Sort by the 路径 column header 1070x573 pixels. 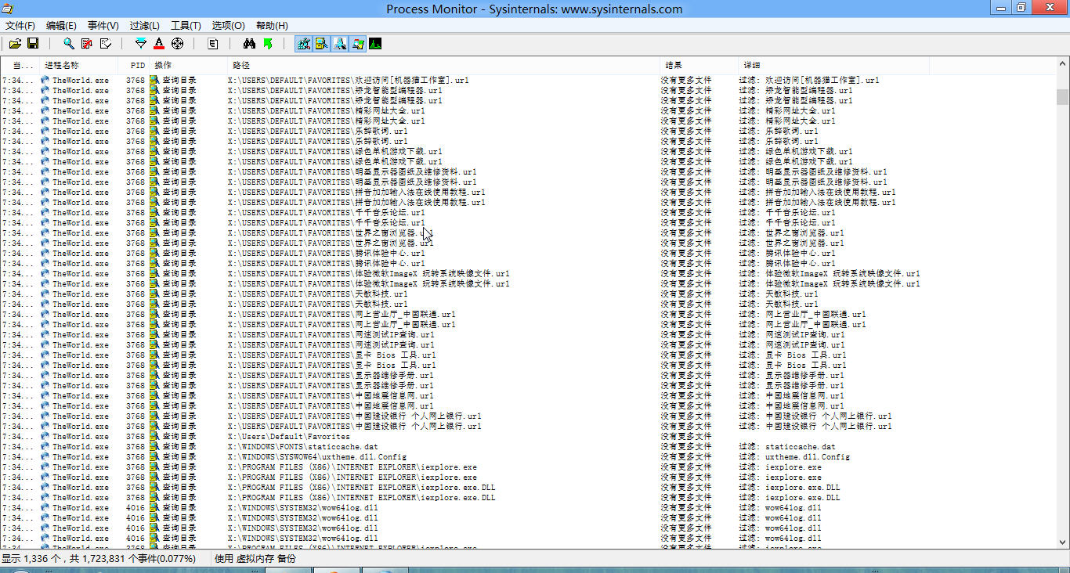click(x=444, y=66)
